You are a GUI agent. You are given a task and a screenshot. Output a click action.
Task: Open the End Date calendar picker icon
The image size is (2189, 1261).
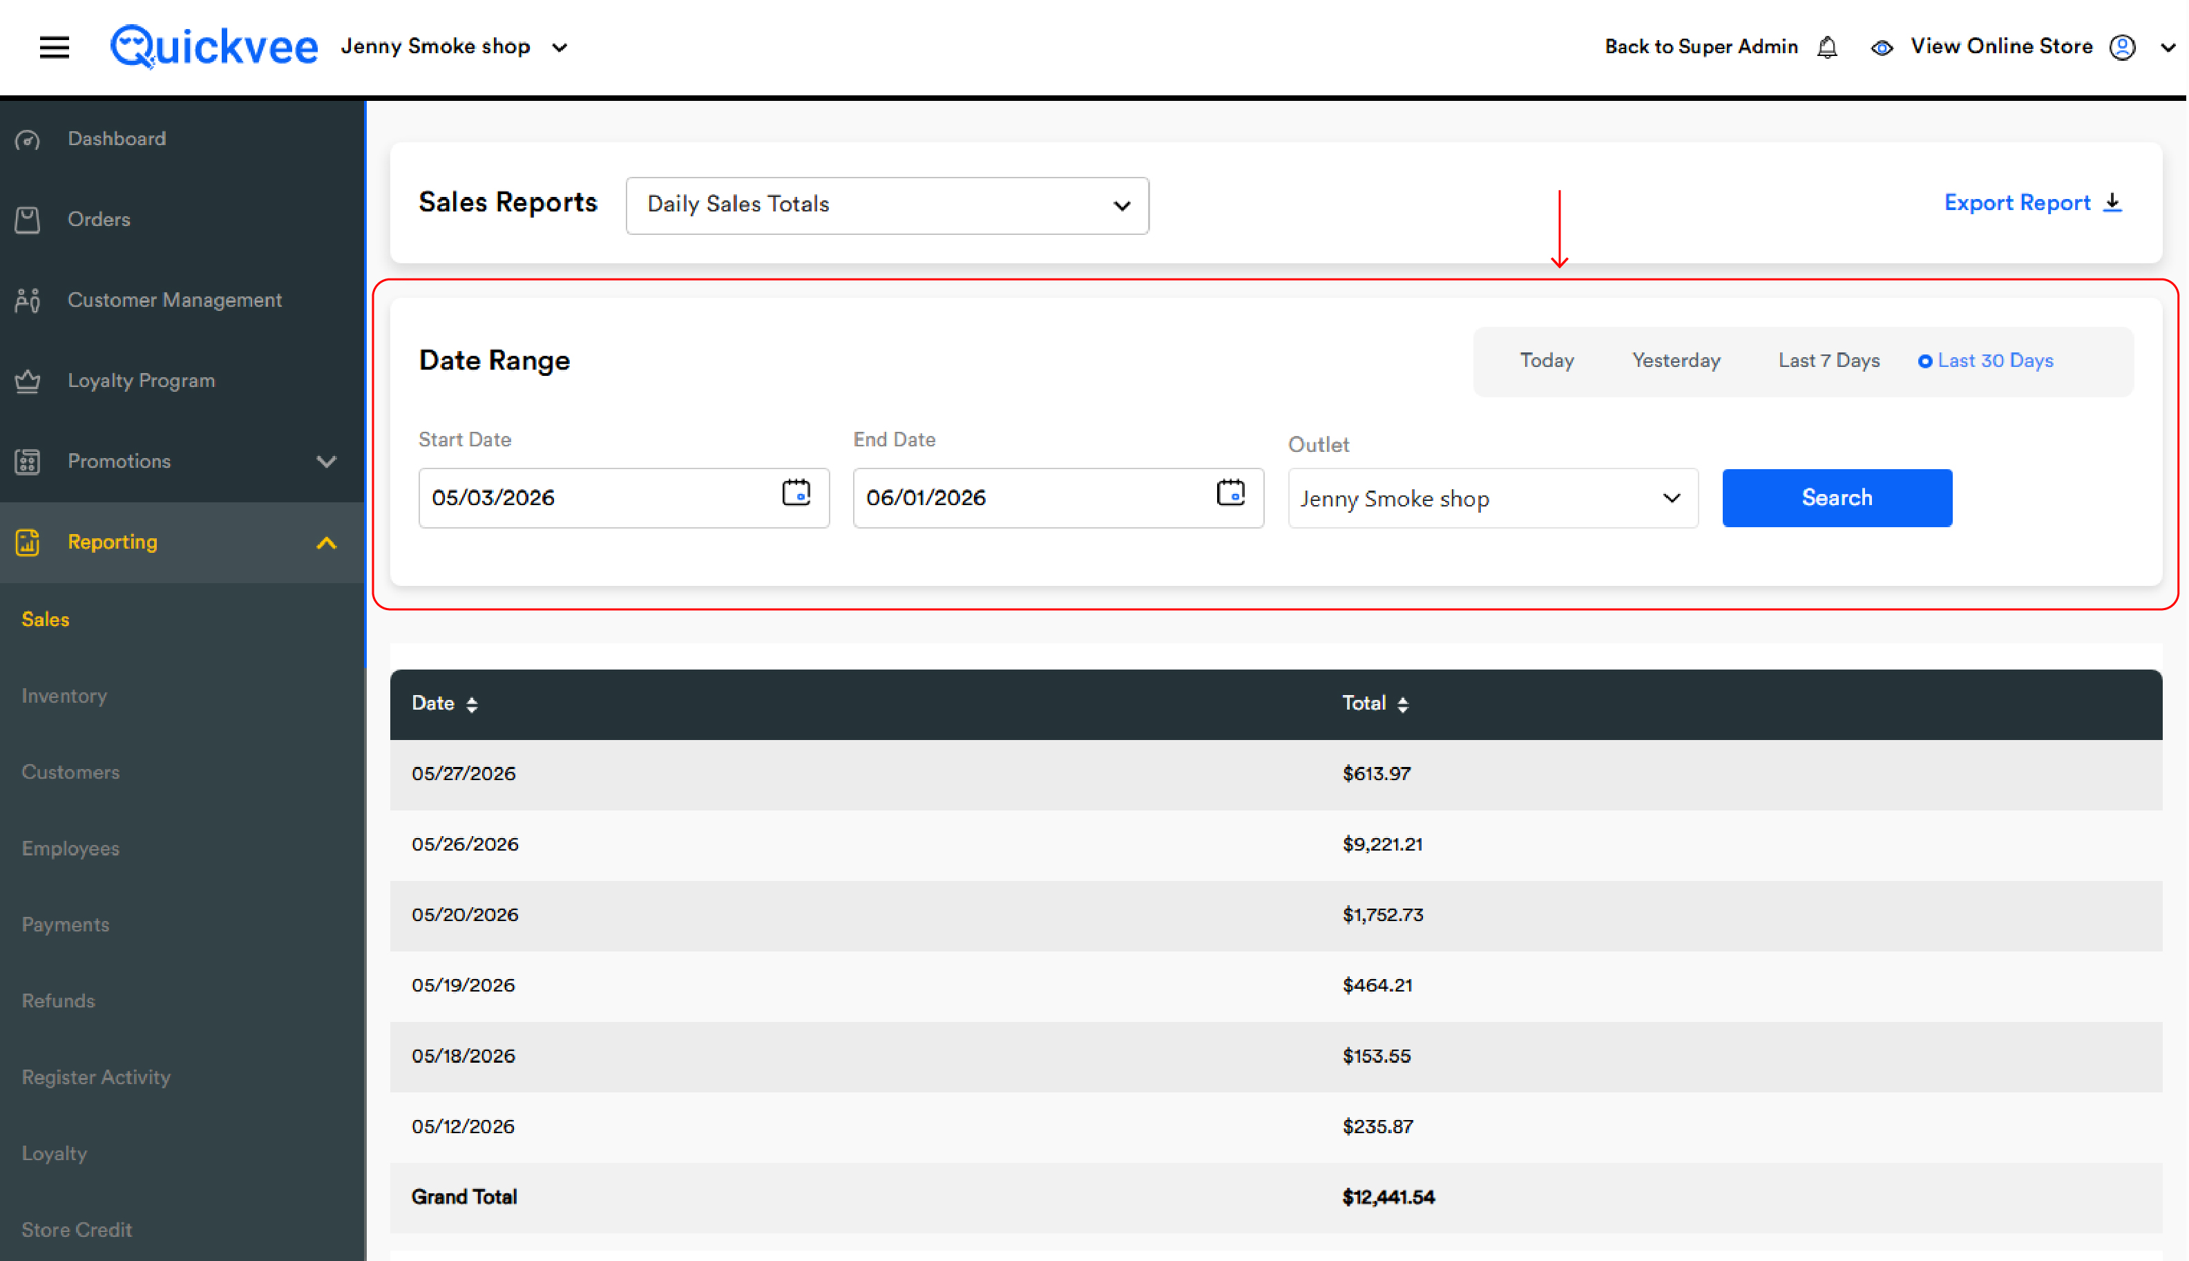click(1231, 493)
